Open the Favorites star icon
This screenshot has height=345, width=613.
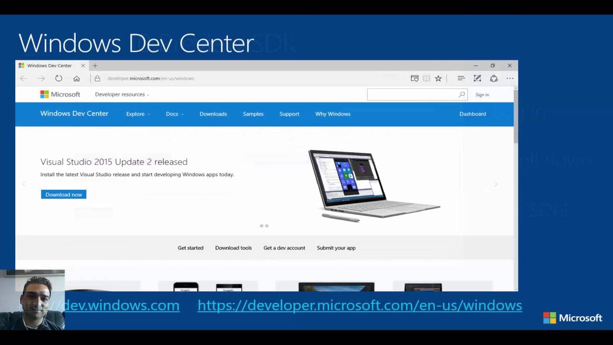coord(438,79)
